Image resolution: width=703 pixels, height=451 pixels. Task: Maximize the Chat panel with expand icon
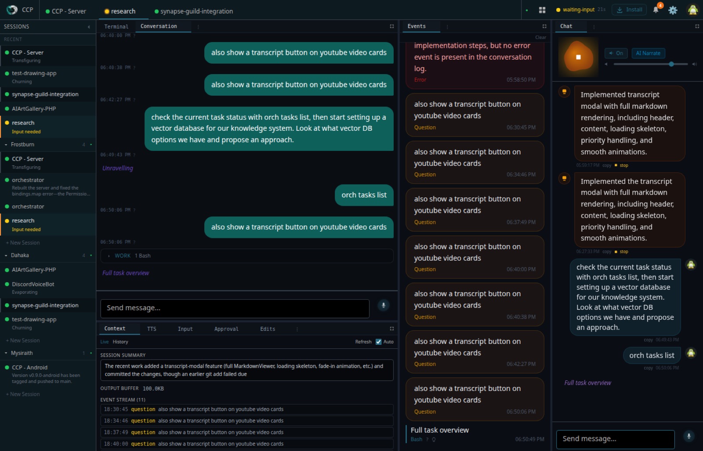(x=697, y=26)
